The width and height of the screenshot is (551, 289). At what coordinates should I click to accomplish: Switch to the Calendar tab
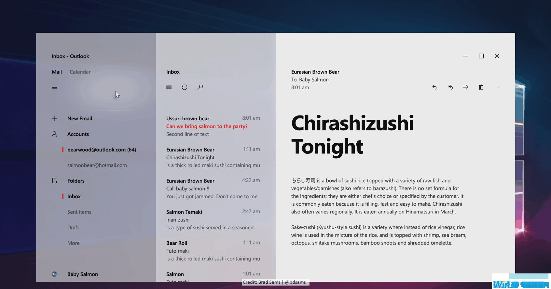pos(80,72)
